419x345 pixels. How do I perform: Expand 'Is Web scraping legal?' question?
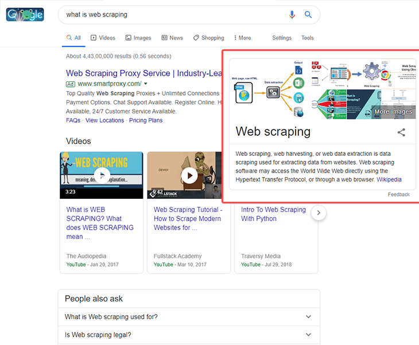pyautogui.click(x=189, y=335)
